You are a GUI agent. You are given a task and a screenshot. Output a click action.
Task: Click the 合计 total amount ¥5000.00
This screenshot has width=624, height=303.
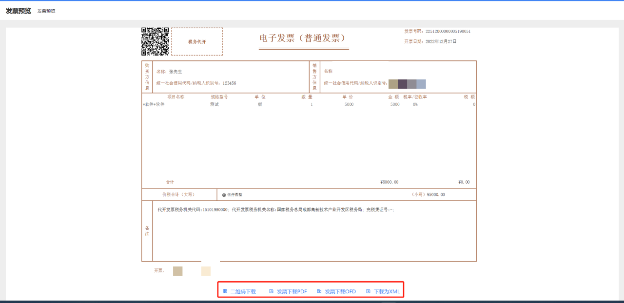389,182
